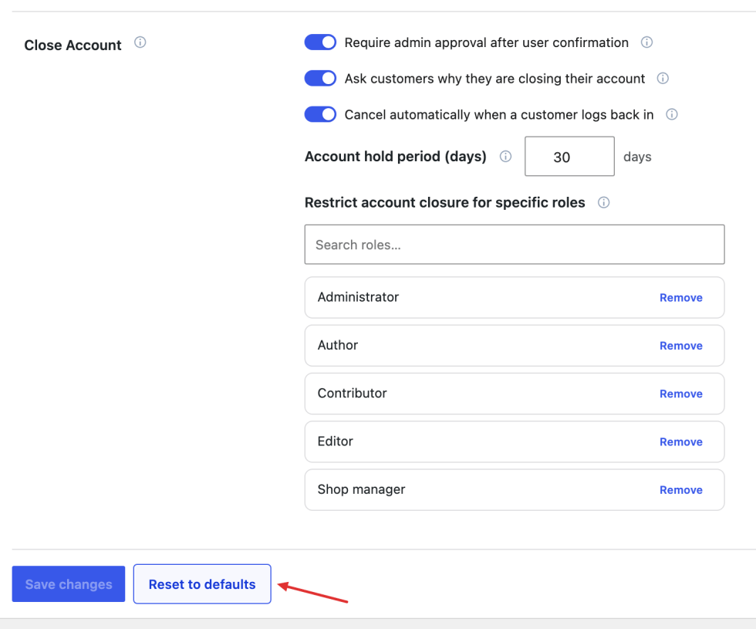Select the Shop manager role label
This screenshot has height=629, width=756.
(361, 489)
